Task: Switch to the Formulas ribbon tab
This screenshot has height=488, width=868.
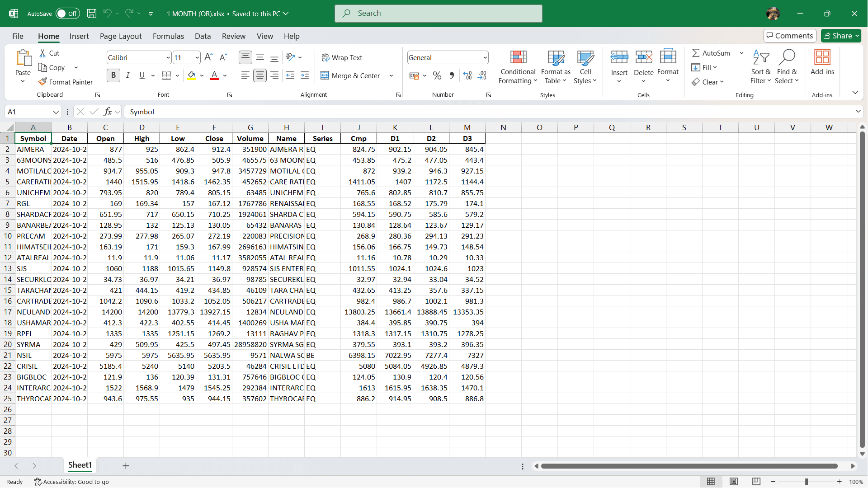Action: coord(168,36)
